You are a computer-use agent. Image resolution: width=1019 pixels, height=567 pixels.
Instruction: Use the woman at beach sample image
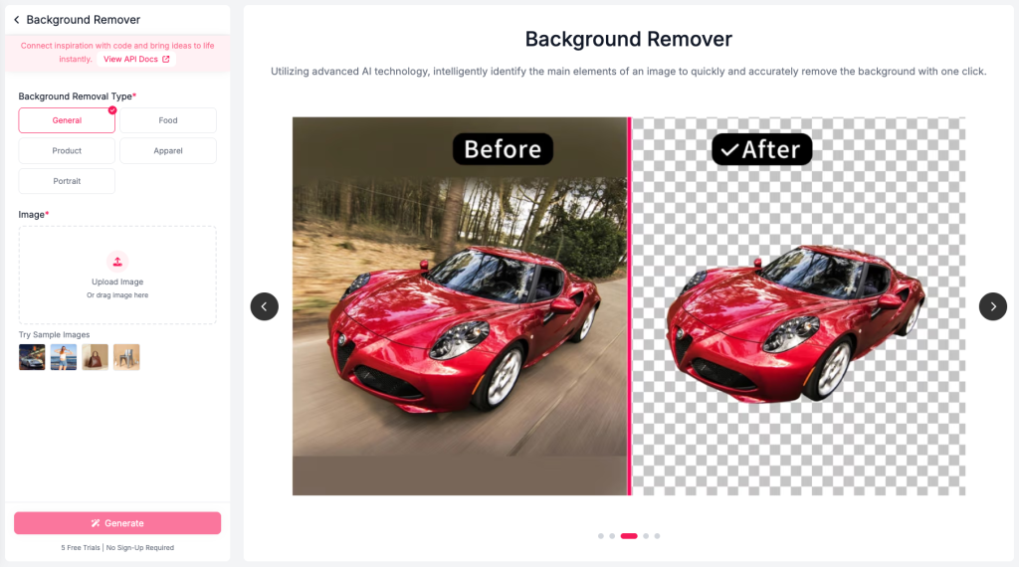pyautogui.click(x=64, y=357)
